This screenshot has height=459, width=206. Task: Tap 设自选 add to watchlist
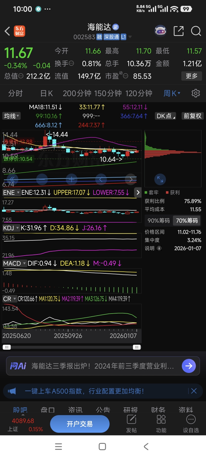tap(191, 424)
